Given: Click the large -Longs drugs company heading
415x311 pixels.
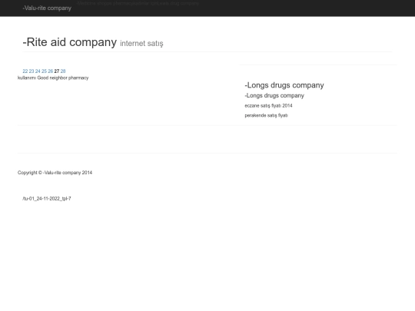Looking at the screenshot, I should 284,85.
